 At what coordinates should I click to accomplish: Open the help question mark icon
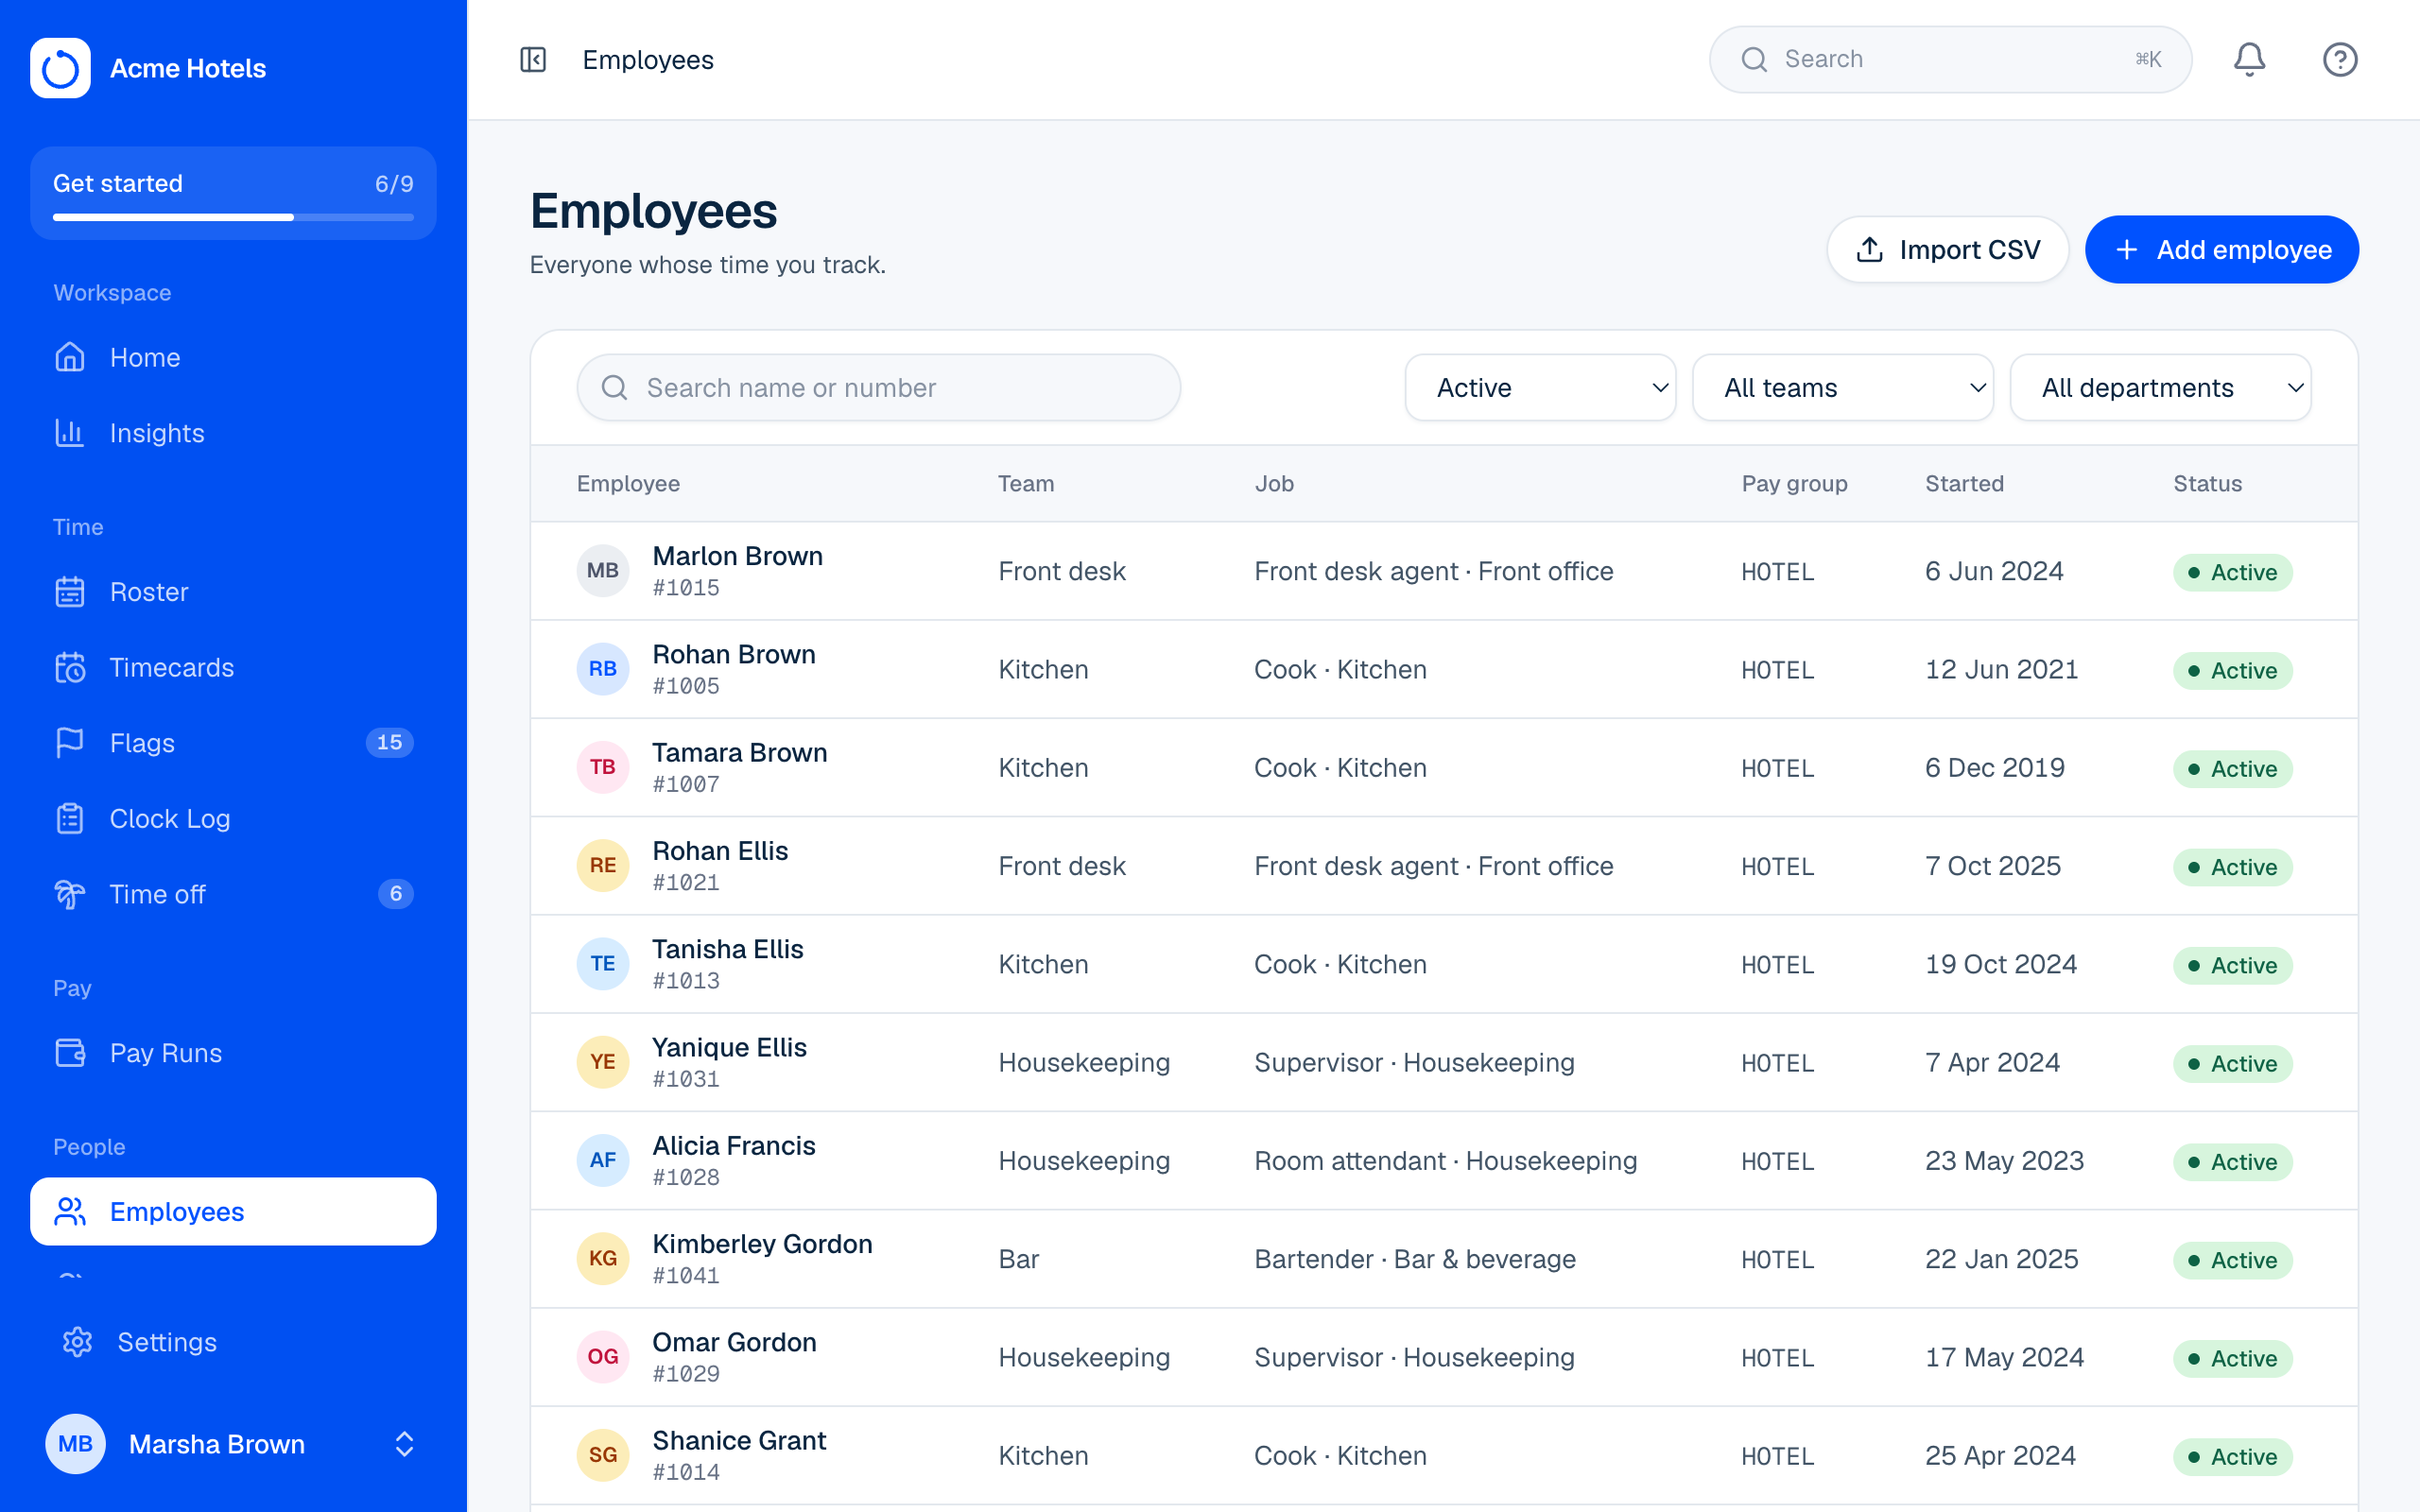2340,60
